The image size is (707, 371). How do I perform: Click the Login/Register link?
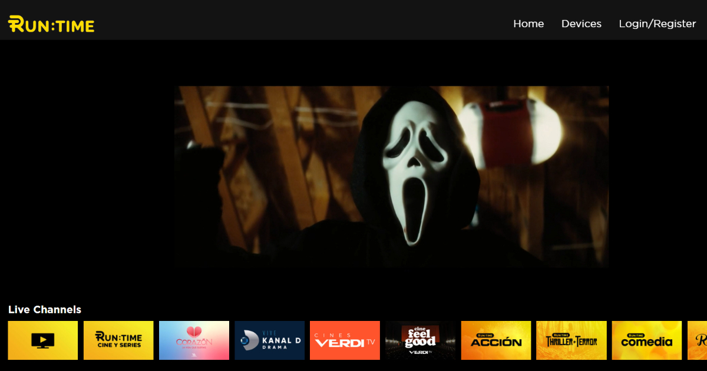click(658, 24)
